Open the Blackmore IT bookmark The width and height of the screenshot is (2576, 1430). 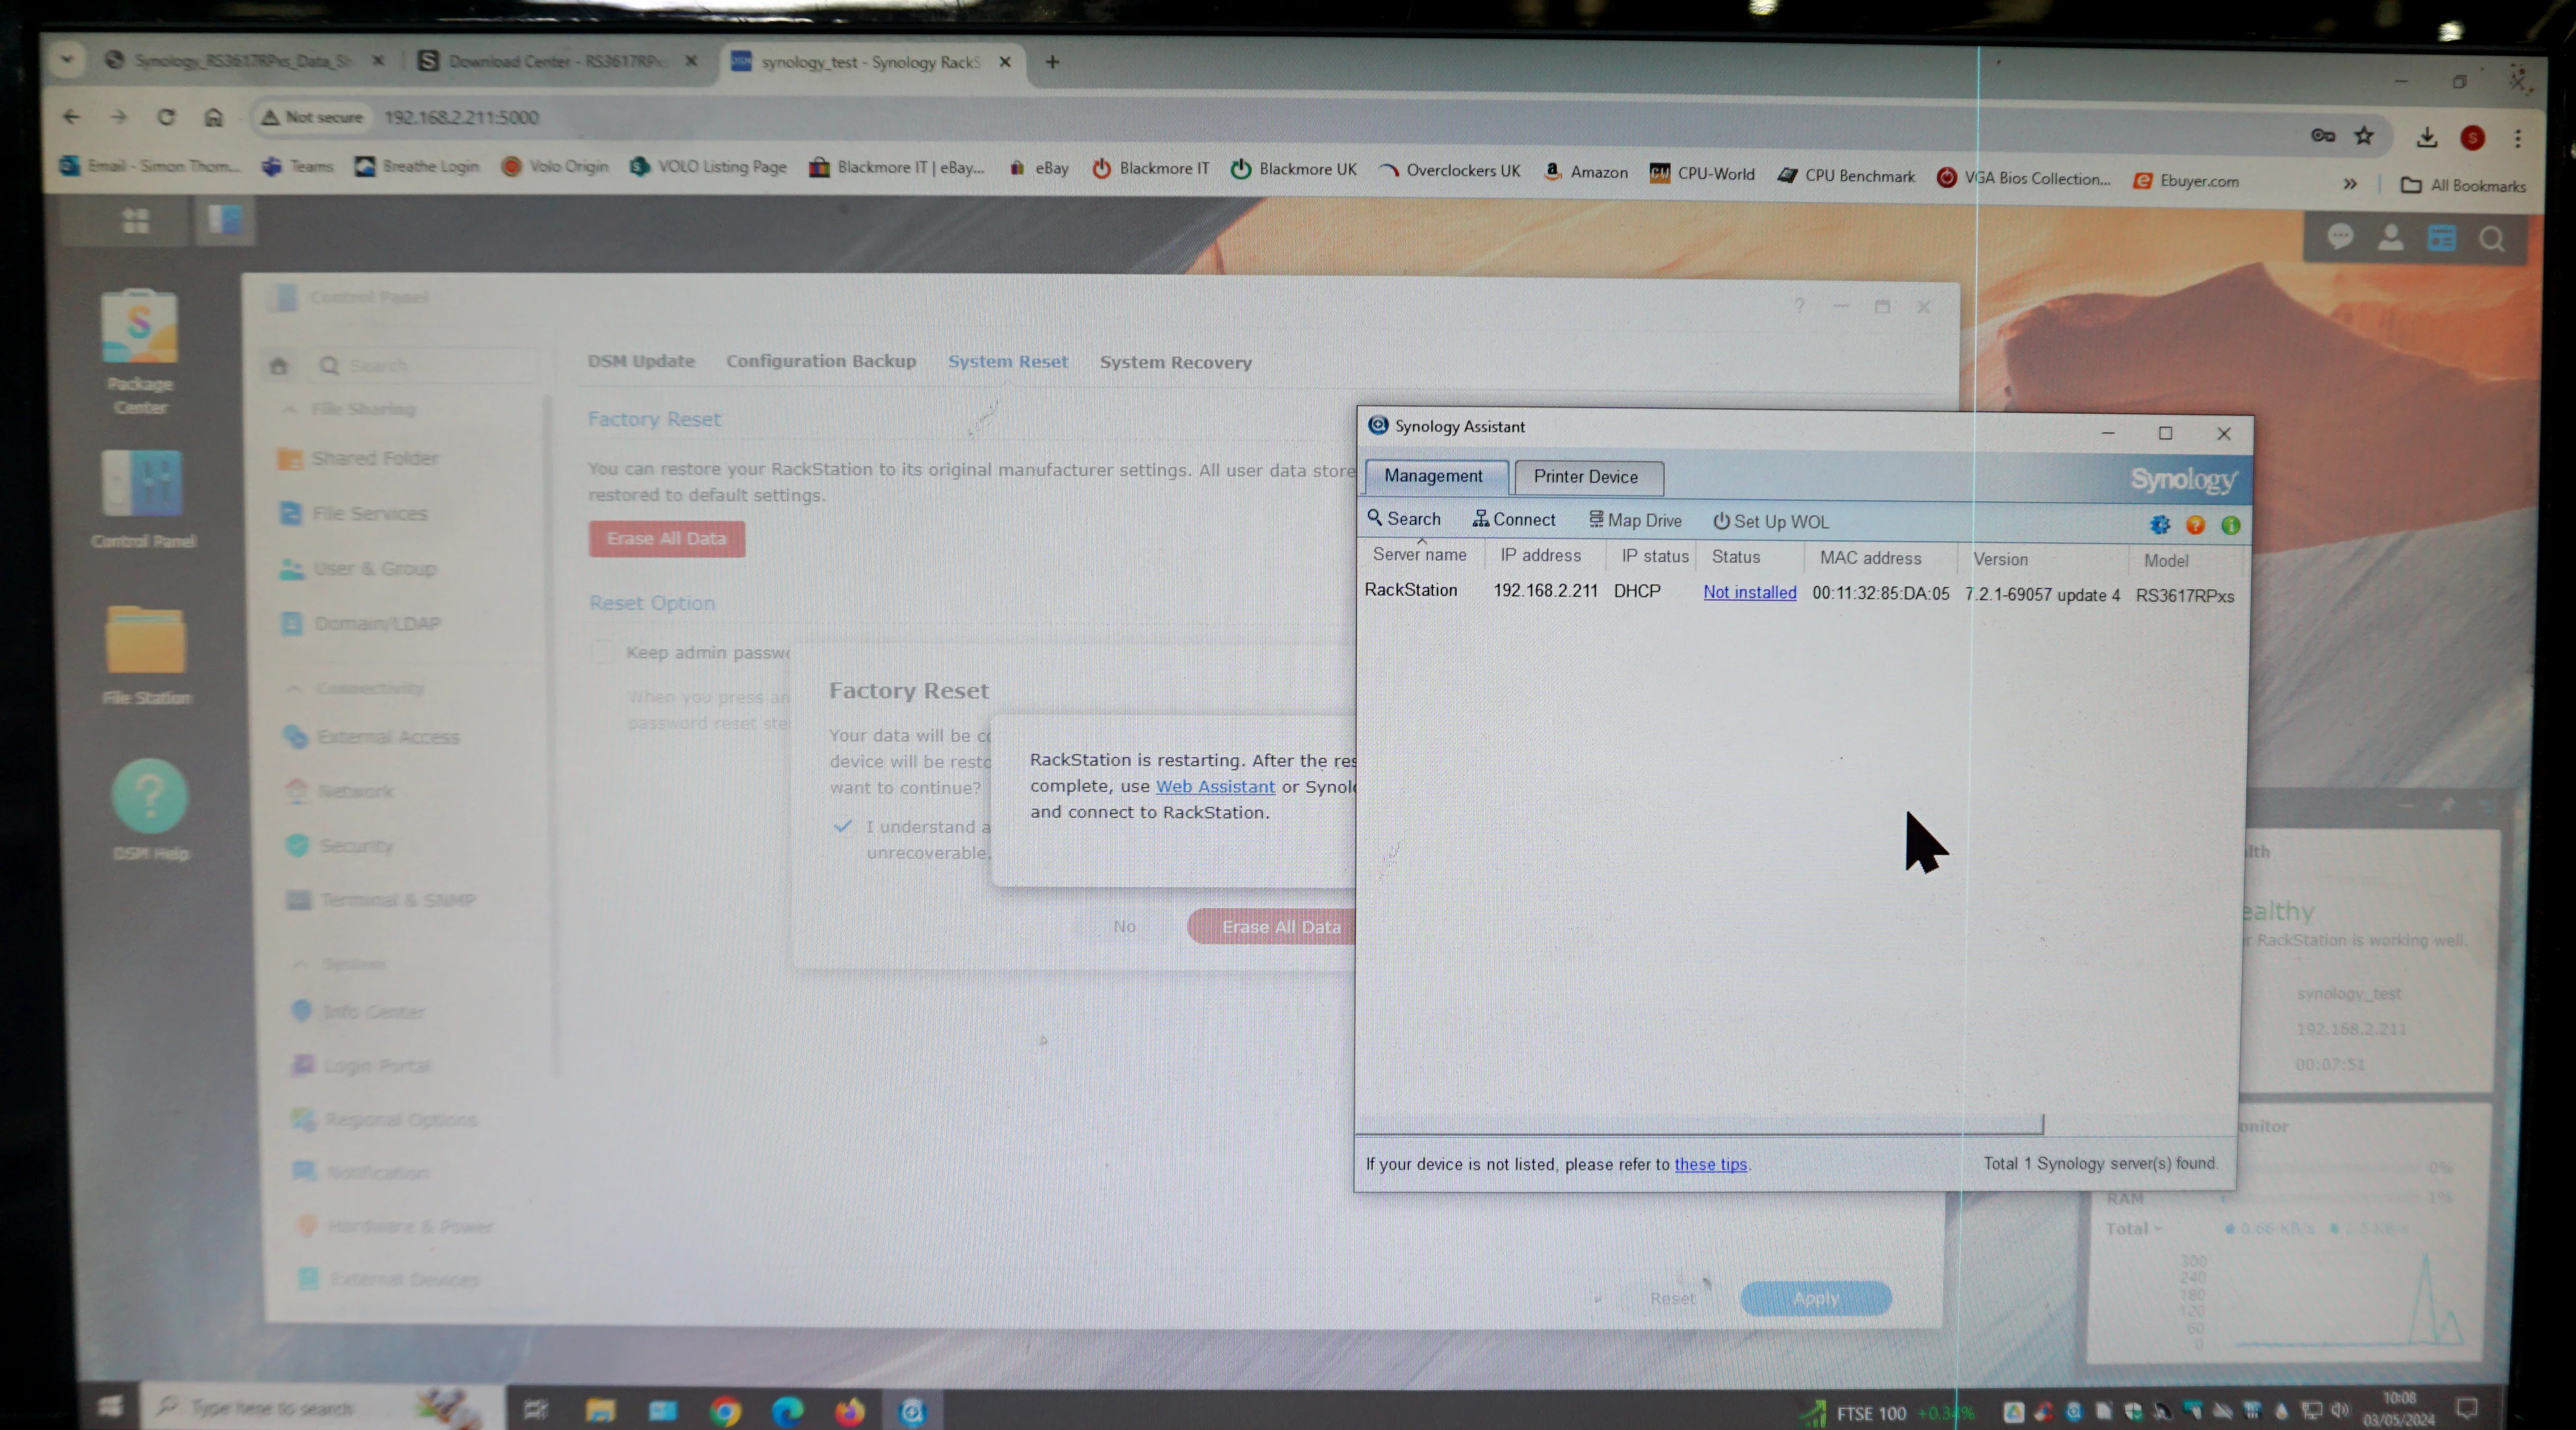(x=1150, y=168)
